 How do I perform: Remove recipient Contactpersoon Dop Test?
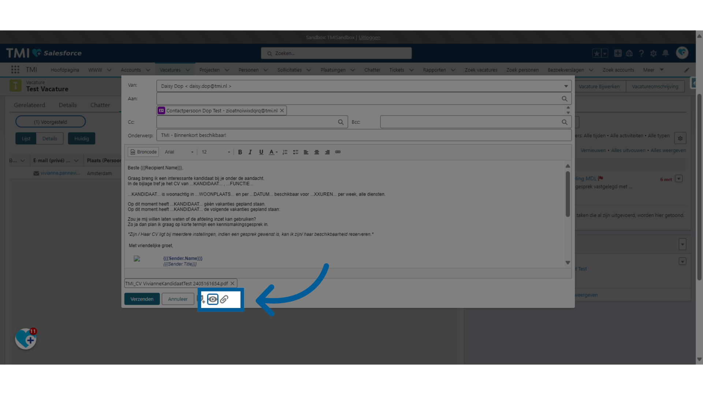tap(282, 110)
